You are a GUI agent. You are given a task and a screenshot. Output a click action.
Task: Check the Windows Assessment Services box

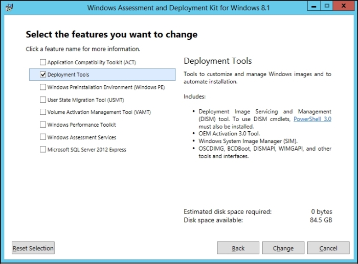[42, 137]
